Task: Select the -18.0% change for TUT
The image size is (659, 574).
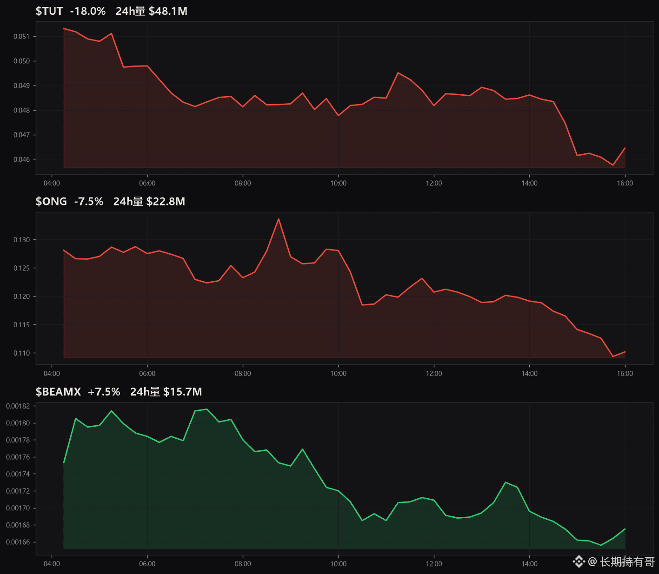Action: 88,11
